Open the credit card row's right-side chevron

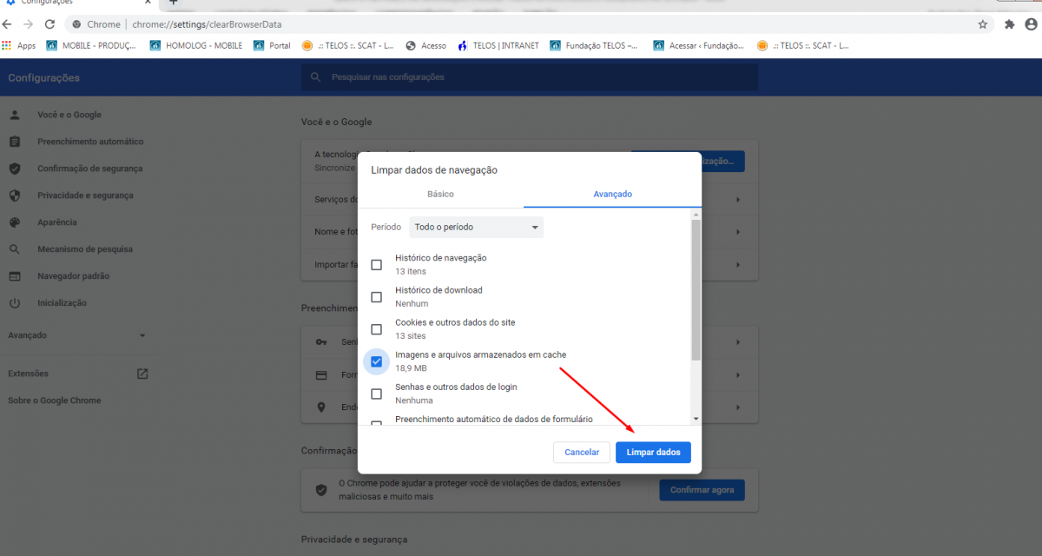(x=738, y=375)
